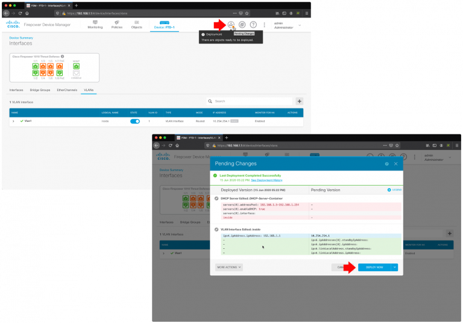Click the address bar URL in lower browser window

click(x=247, y=146)
